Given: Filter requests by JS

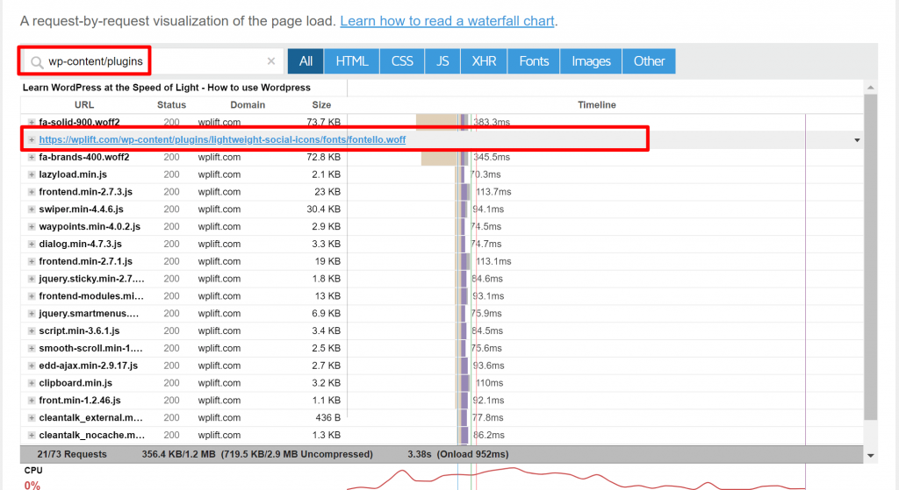Looking at the screenshot, I should tap(442, 61).
